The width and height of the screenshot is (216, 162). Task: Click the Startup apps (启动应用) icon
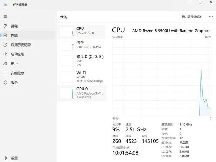(5, 54)
